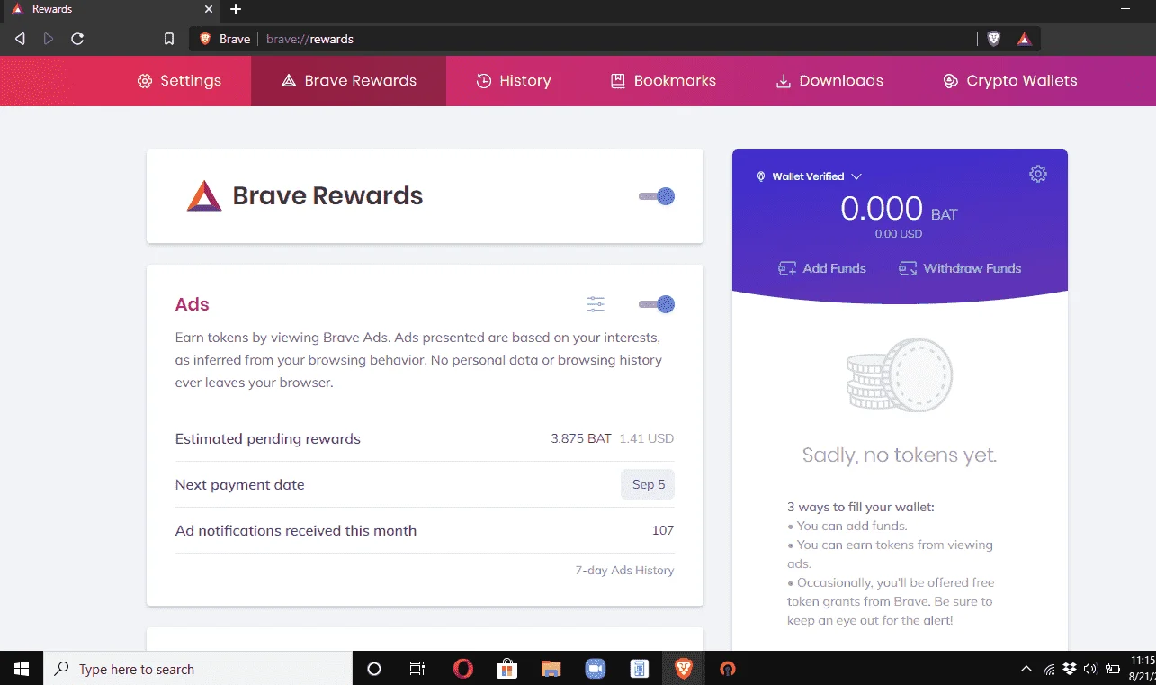Launch Opera from the taskbar
Viewport: 1156px width, 685px height.
pos(462,669)
